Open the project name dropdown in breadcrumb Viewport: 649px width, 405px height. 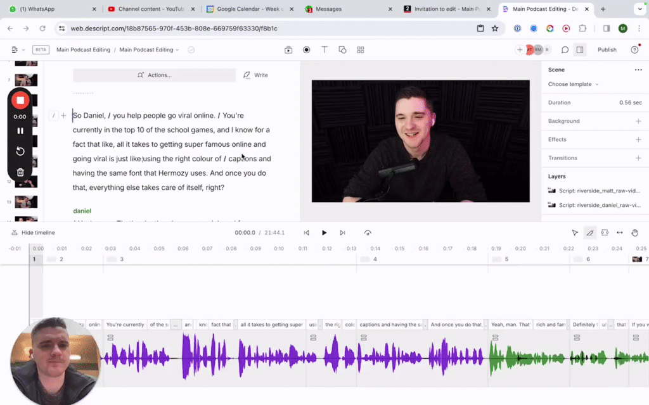pyautogui.click(x=149, y=49)
